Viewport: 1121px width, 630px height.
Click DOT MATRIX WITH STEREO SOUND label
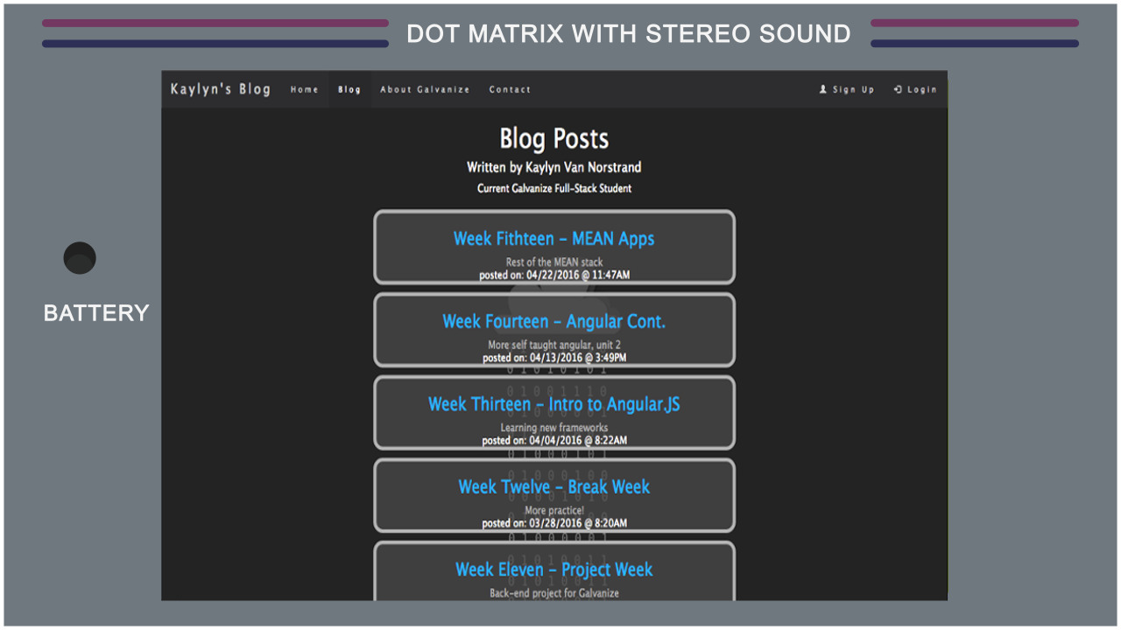tap(629, 34)
